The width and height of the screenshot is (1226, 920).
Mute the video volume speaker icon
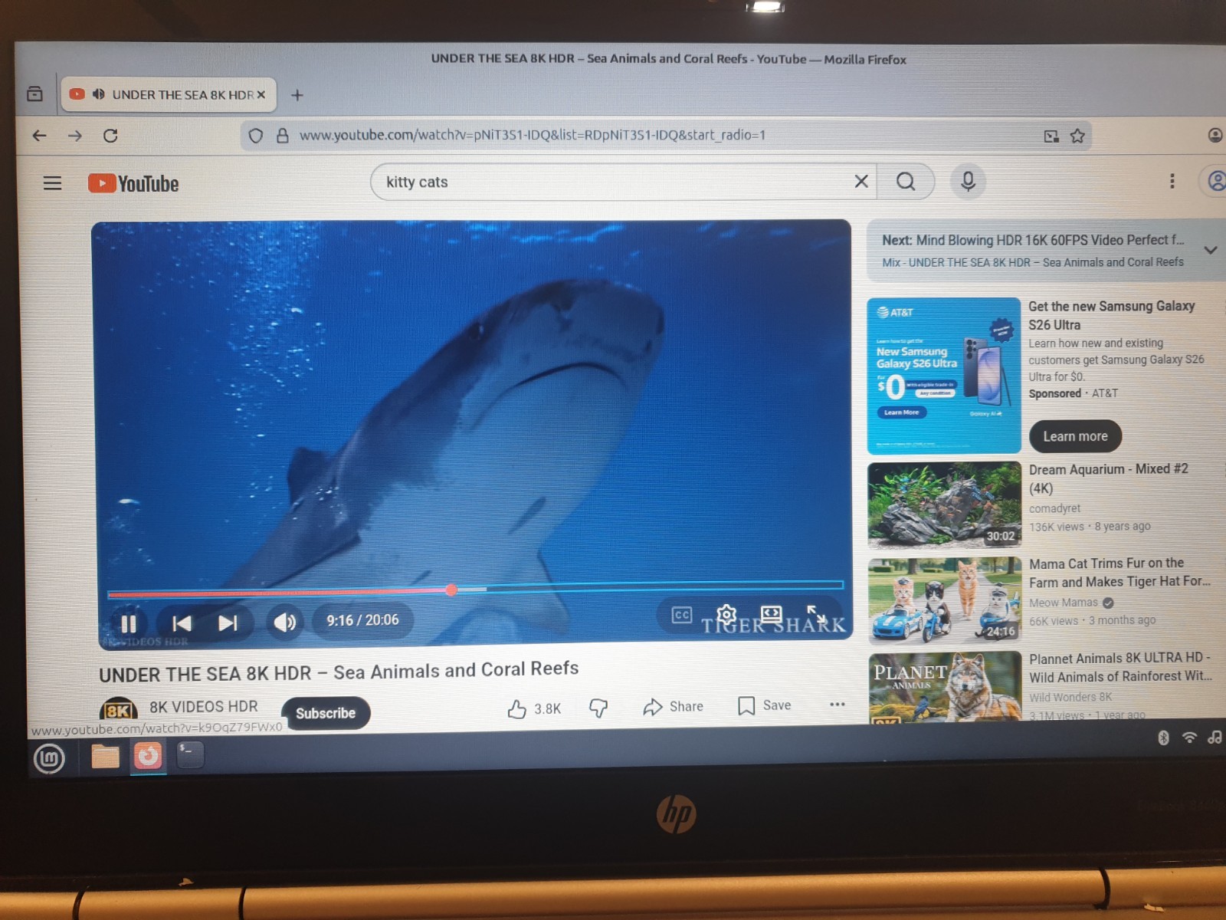pos(285,622)
